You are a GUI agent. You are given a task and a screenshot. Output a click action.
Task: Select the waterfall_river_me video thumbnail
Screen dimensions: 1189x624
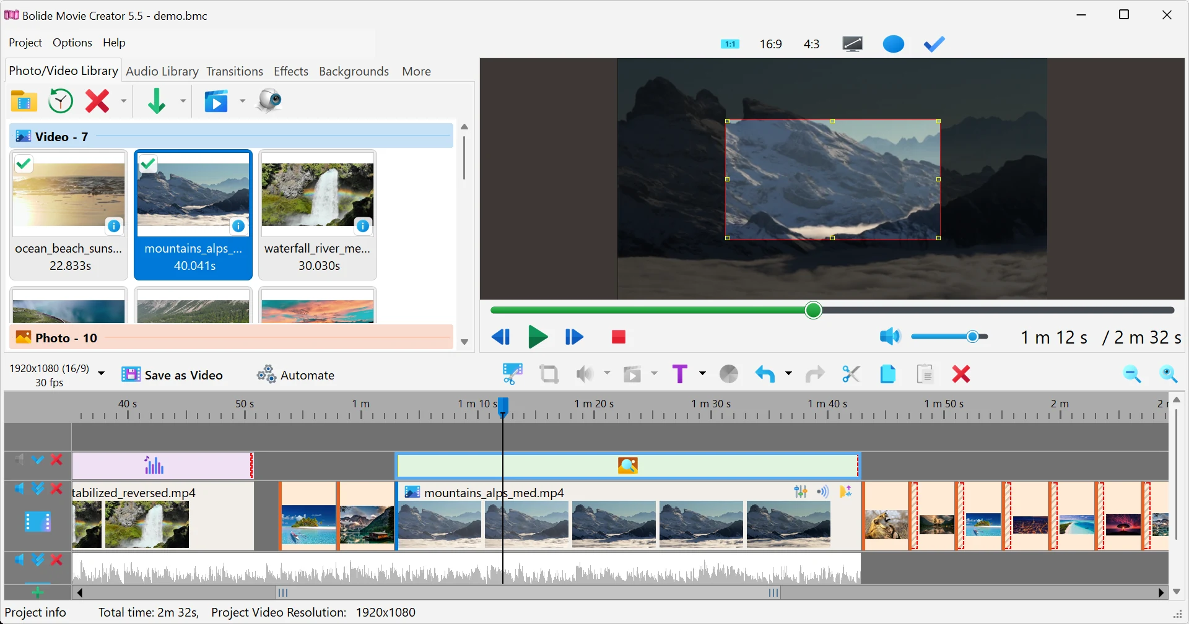318,215
